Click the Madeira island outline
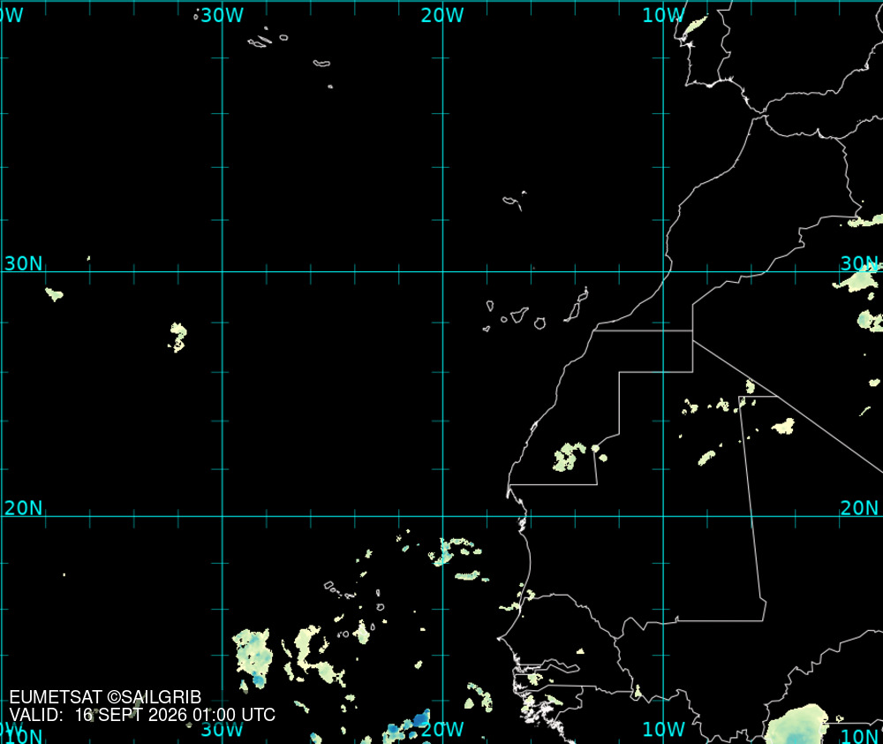 click(514, 201)
